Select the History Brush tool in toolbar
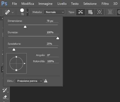Viewport: 120px width, 102px height. (5, 90)
